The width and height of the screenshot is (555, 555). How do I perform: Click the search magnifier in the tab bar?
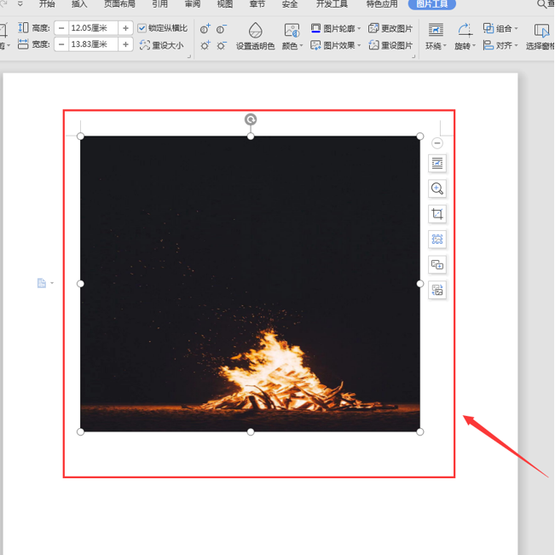(541, 4)
